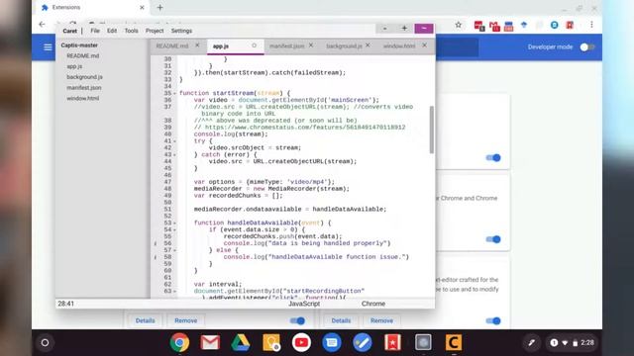Open the red bookmark star app in shelf
Screen dimensions: 634x356
pyautogui.click(x=392, y=343)
